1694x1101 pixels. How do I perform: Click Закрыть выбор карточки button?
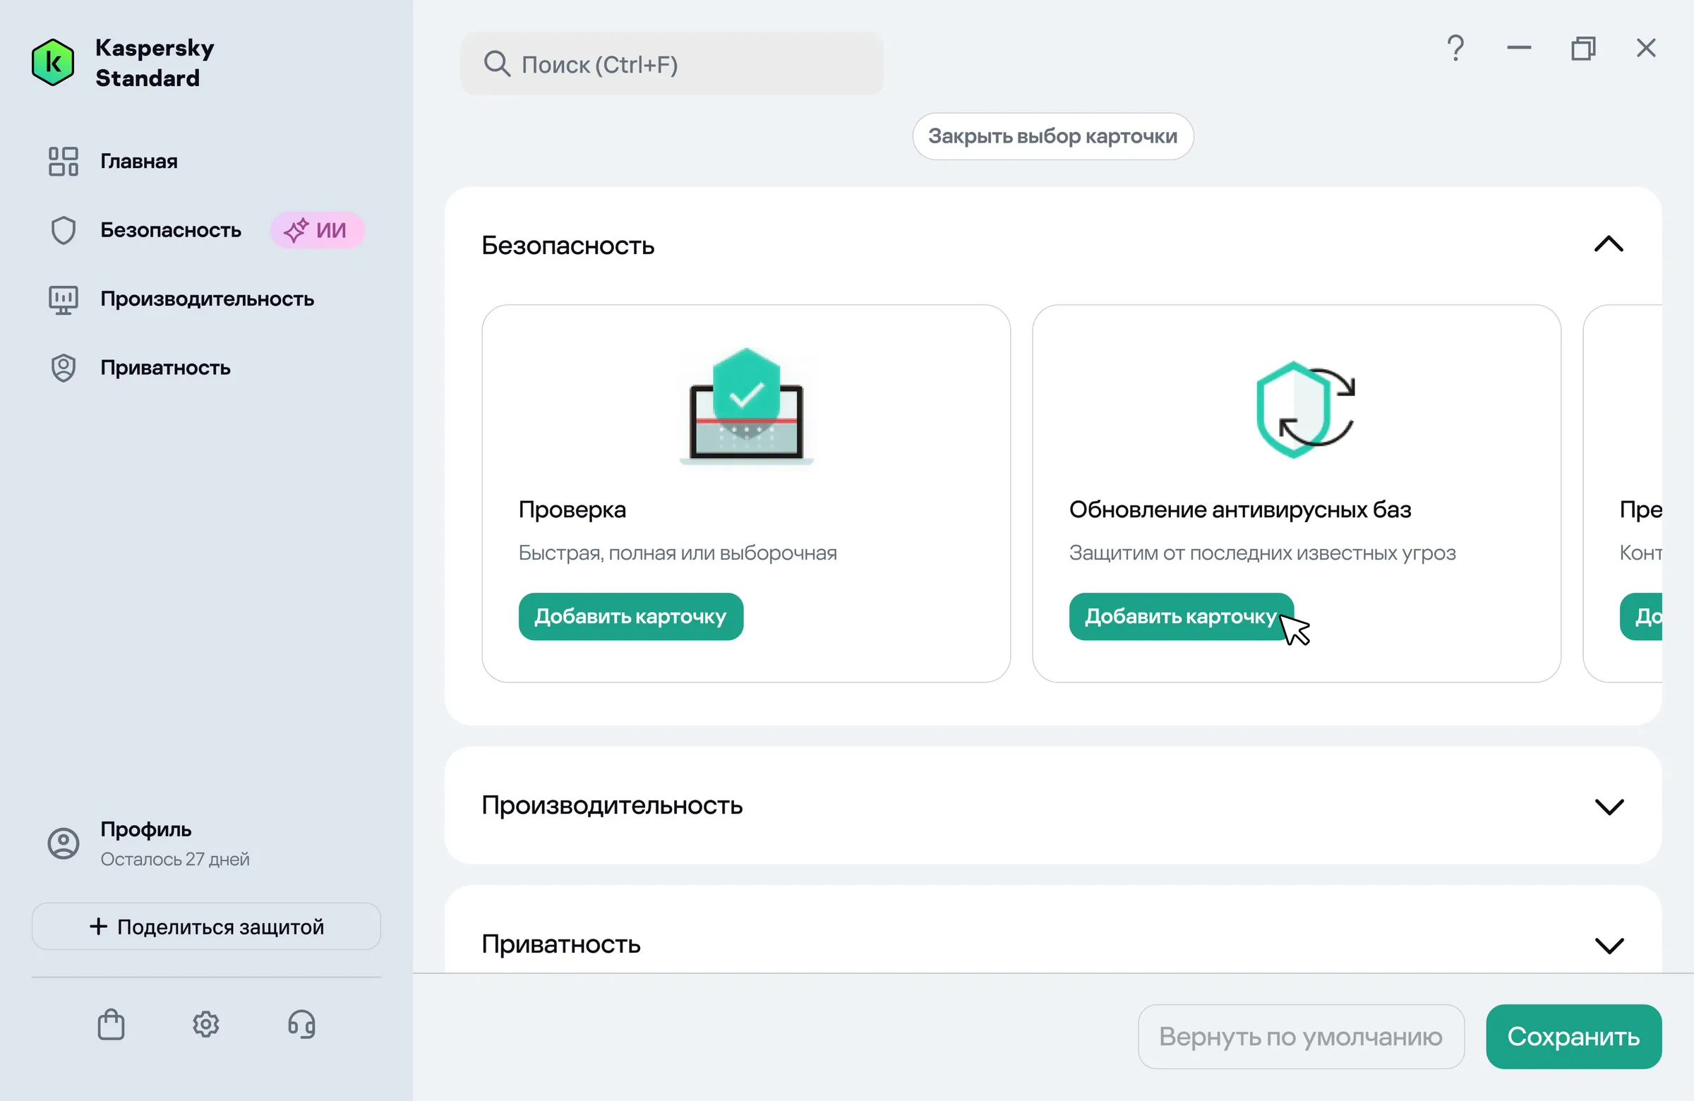tap(1052, 136)
